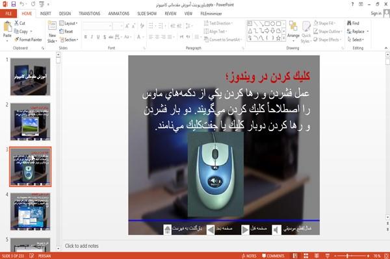Click the New Slide icon
The width and height of the screenshot is (390, 259).
pyautogui.click(x=52, y=26)
